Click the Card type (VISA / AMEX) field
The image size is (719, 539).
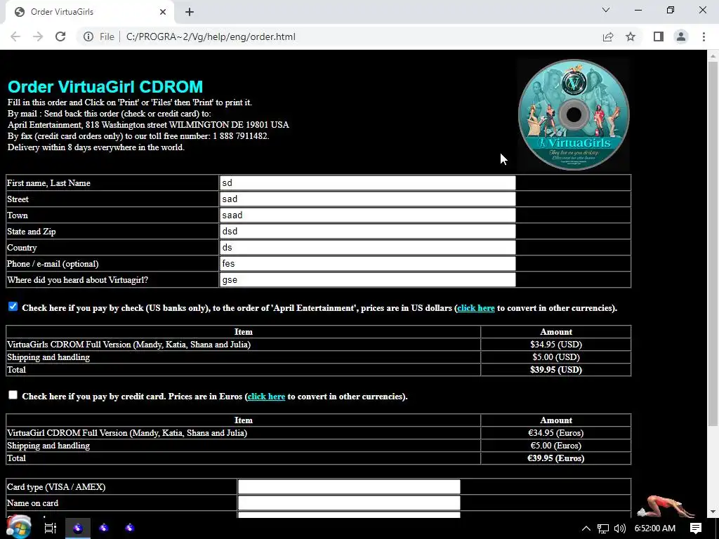click(x=349, y=487)
